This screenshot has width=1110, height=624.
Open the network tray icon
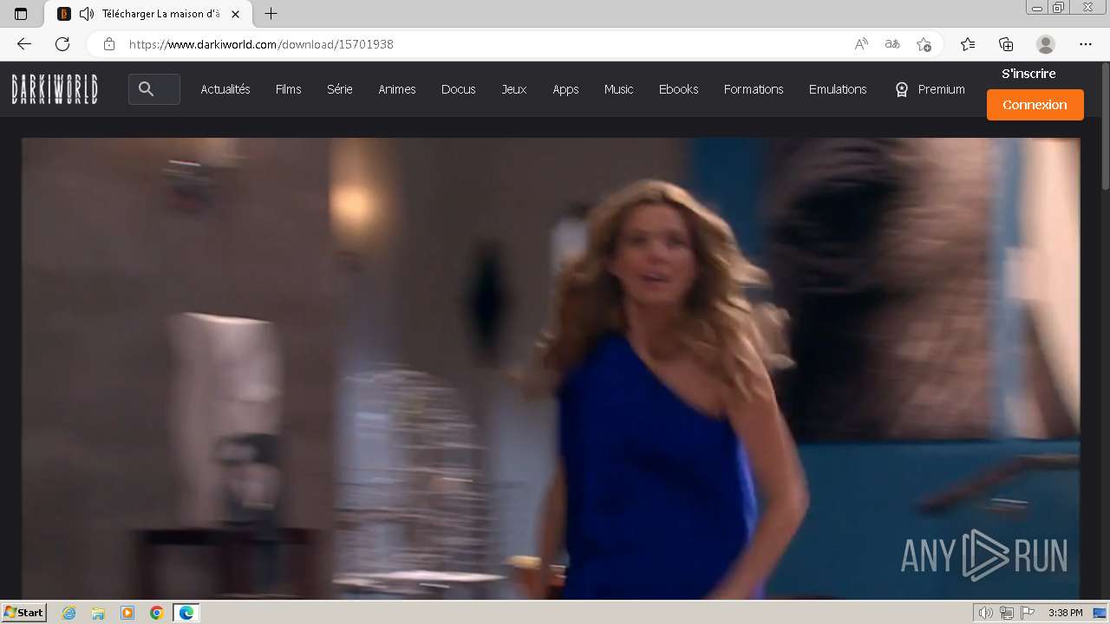[x=1006, y=613]
